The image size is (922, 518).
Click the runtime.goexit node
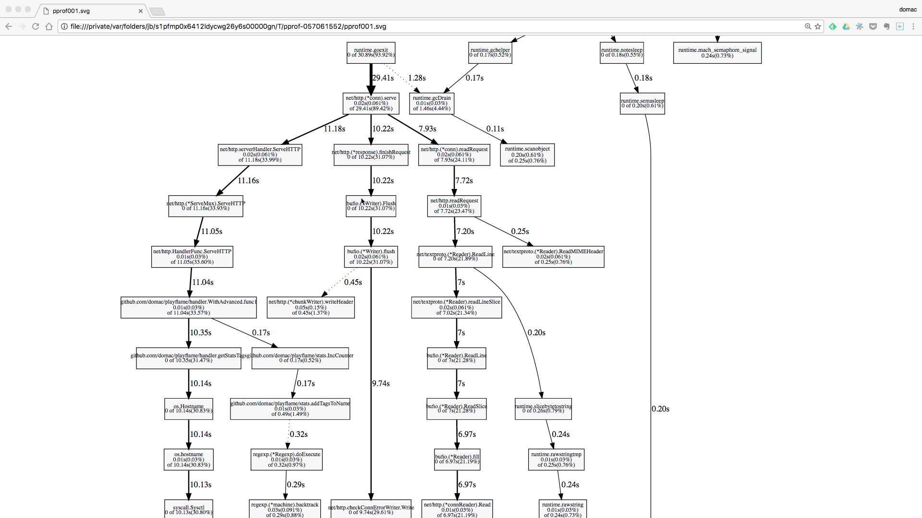[x=371, y=53]
